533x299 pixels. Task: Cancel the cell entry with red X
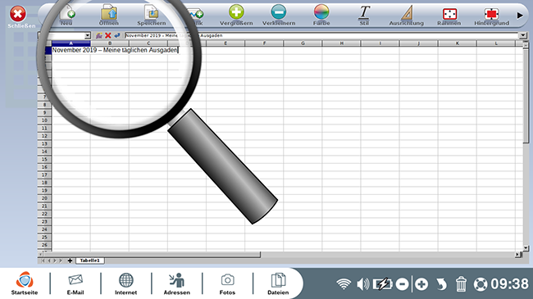108,35
